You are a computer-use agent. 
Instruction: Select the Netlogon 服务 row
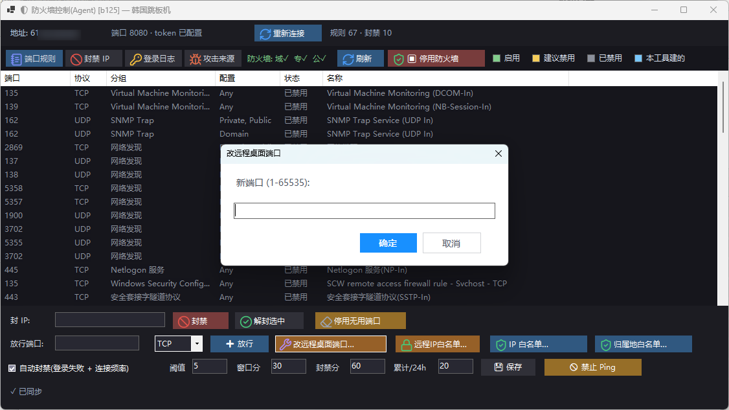[359, 270]
